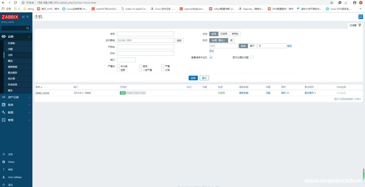Screen dimensions: 365x187
Task: Expand the 报表 menu section
Action: (x=16, y=105)
